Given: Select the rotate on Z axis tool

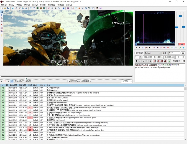Looking at the screenshot, I should click(x=2, y=18).
